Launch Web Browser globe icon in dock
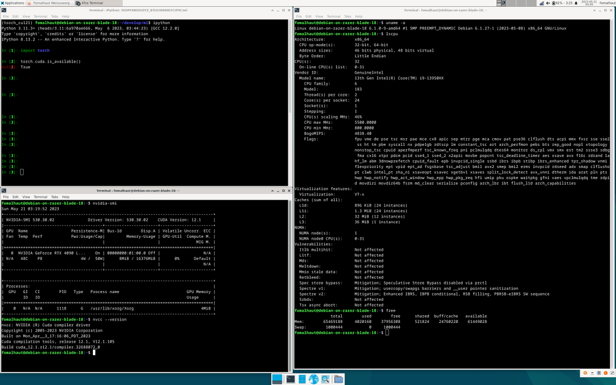616x385 pixels. click(314, 379)
